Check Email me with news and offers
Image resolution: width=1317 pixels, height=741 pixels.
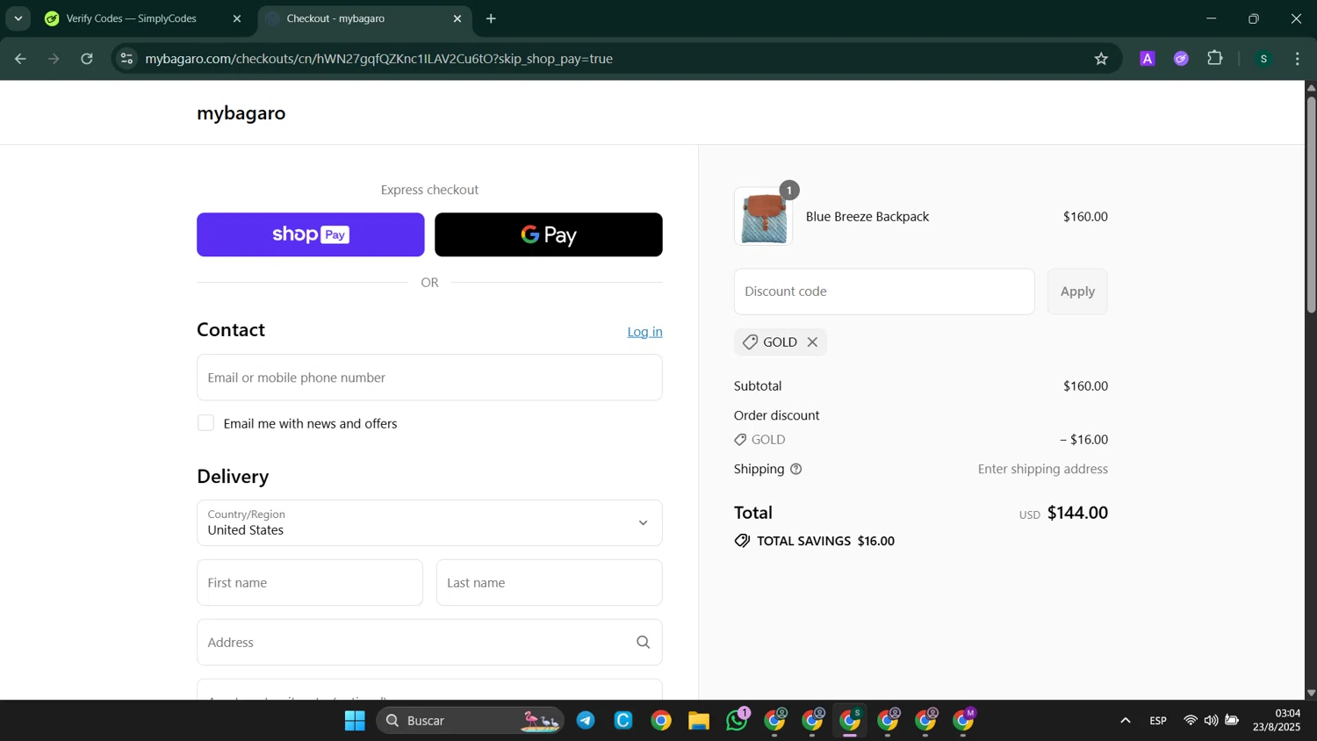coord(205,423)
